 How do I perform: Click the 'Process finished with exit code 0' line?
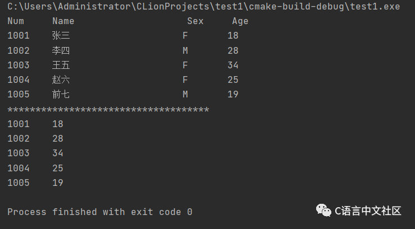[100, 212]
